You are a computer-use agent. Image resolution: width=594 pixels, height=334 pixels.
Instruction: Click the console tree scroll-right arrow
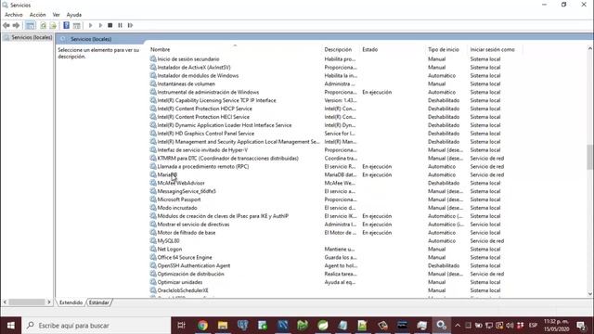(x=49, y=302)
